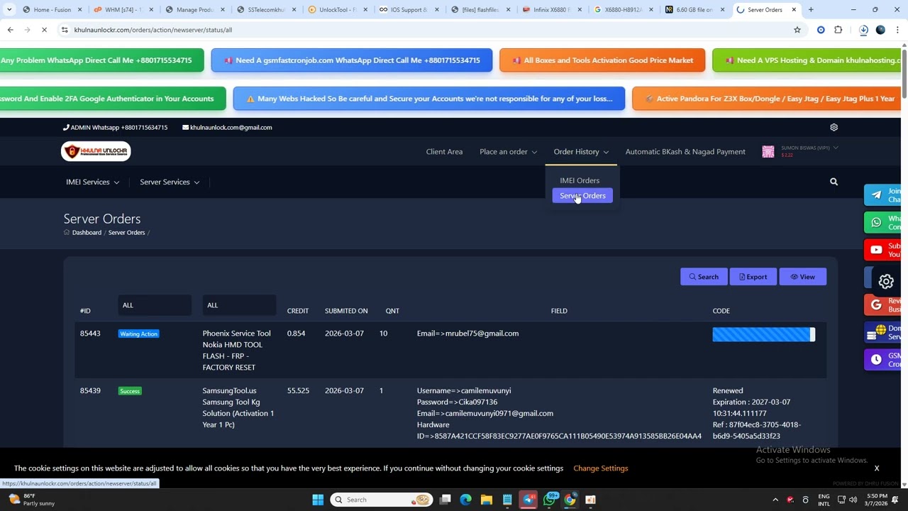The height and width of the screenshot is (511, 908).
Task: Go back to the previous page
Action: pos(10,30)
